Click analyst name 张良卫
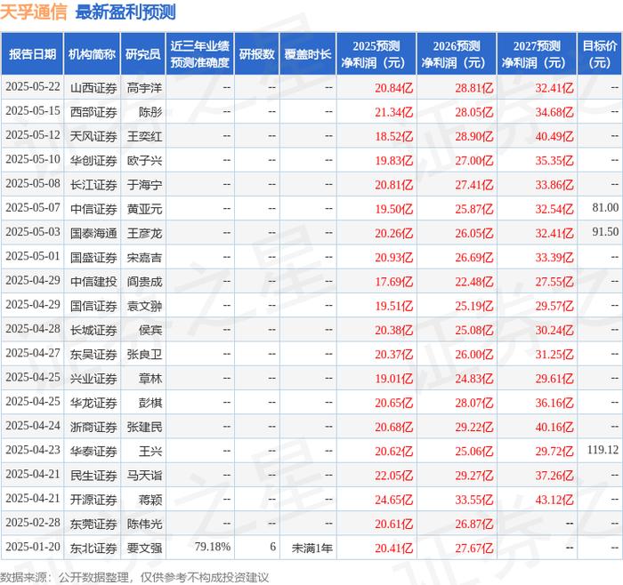The image size is (623, 585). 144,354
